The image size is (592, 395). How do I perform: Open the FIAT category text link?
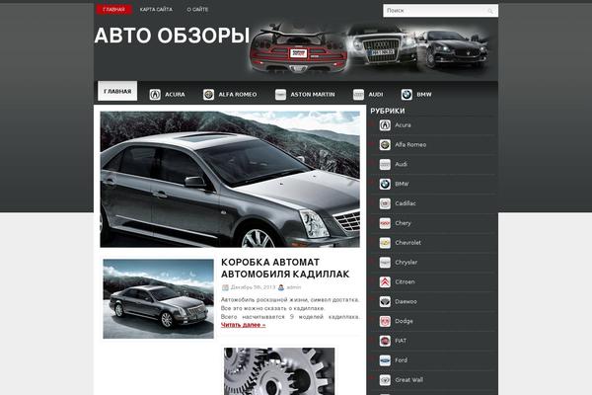pos(401,341)
